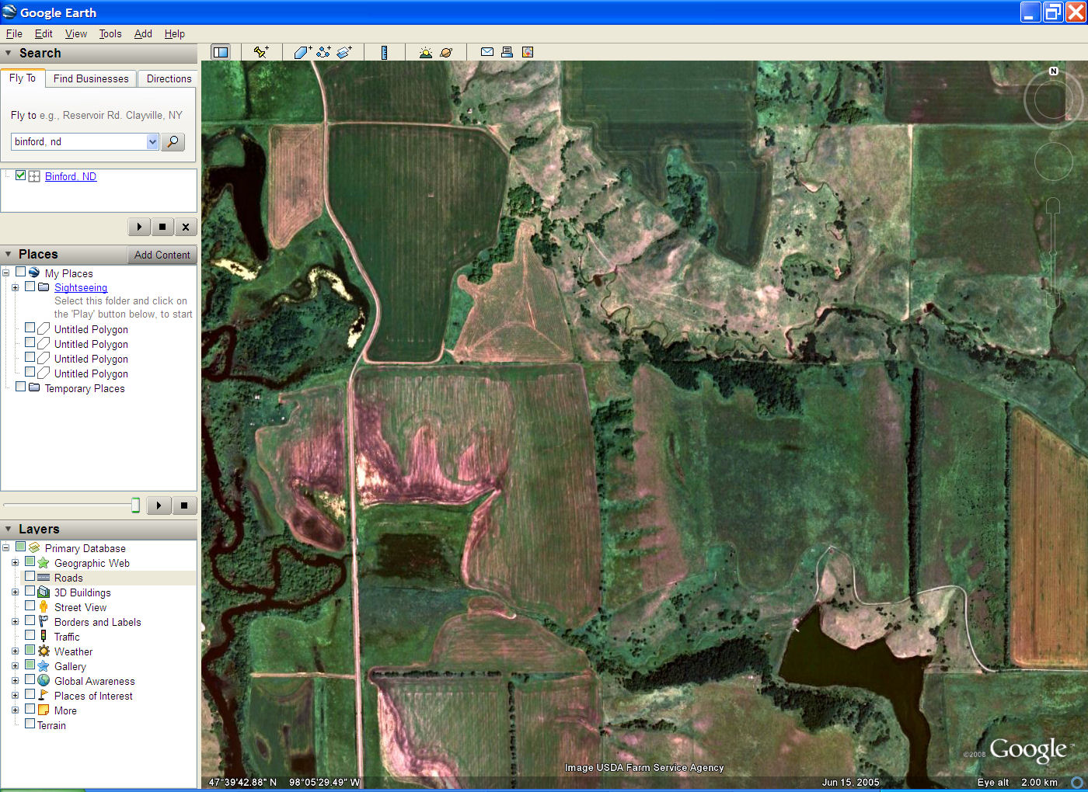The width and height of the screenshot is (1088, 792).
Task: Check the My Places checkbox
Action: click(21, 272)
